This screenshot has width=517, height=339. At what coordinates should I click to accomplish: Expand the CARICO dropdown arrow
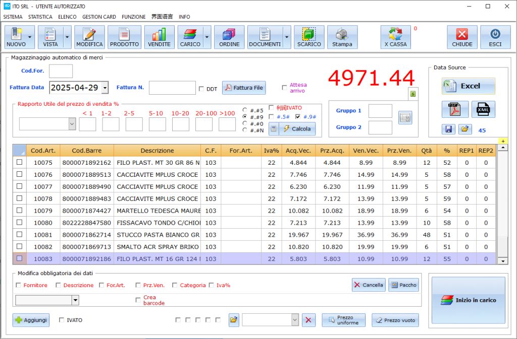207,37
